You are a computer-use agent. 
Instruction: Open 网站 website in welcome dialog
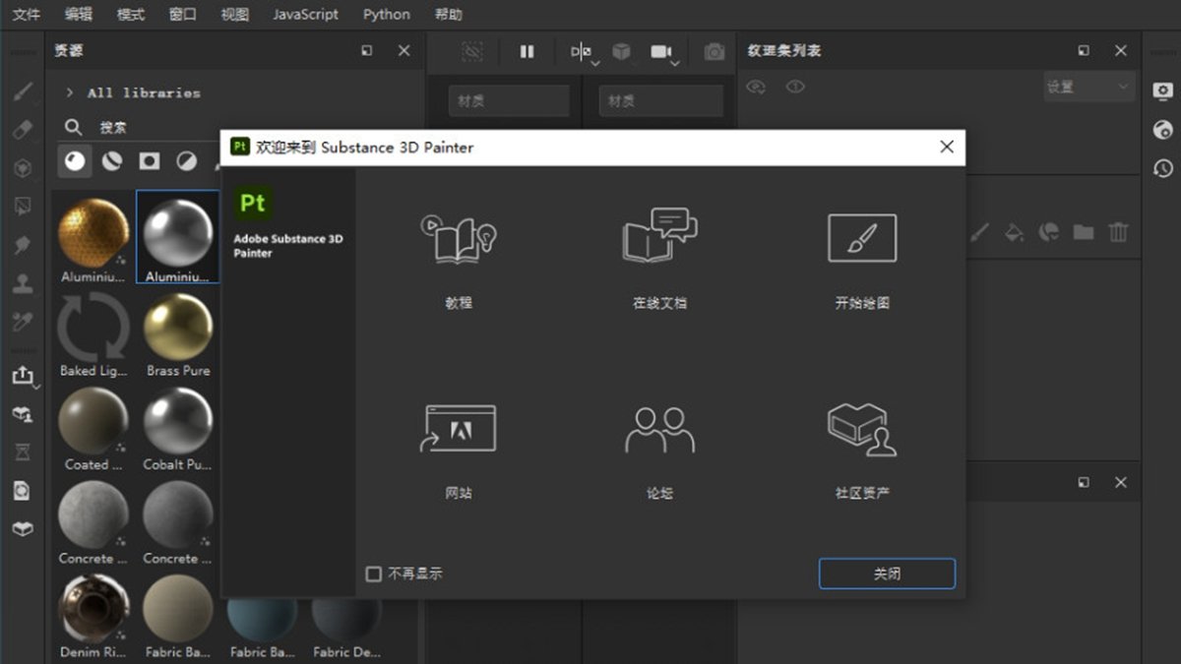point(459,428)
